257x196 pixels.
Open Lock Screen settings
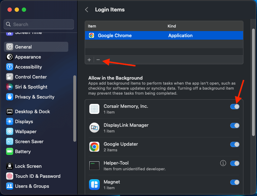click(x=36, y=166)
